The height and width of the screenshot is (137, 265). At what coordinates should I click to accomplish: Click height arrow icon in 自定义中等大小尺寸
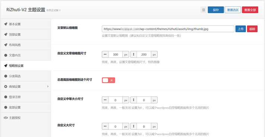click(x=134, y=100)
